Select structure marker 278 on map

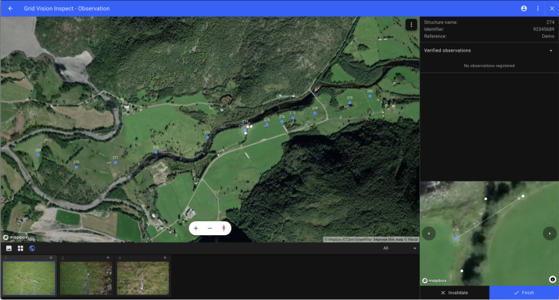pyautogui.click(x=315, y=113)
